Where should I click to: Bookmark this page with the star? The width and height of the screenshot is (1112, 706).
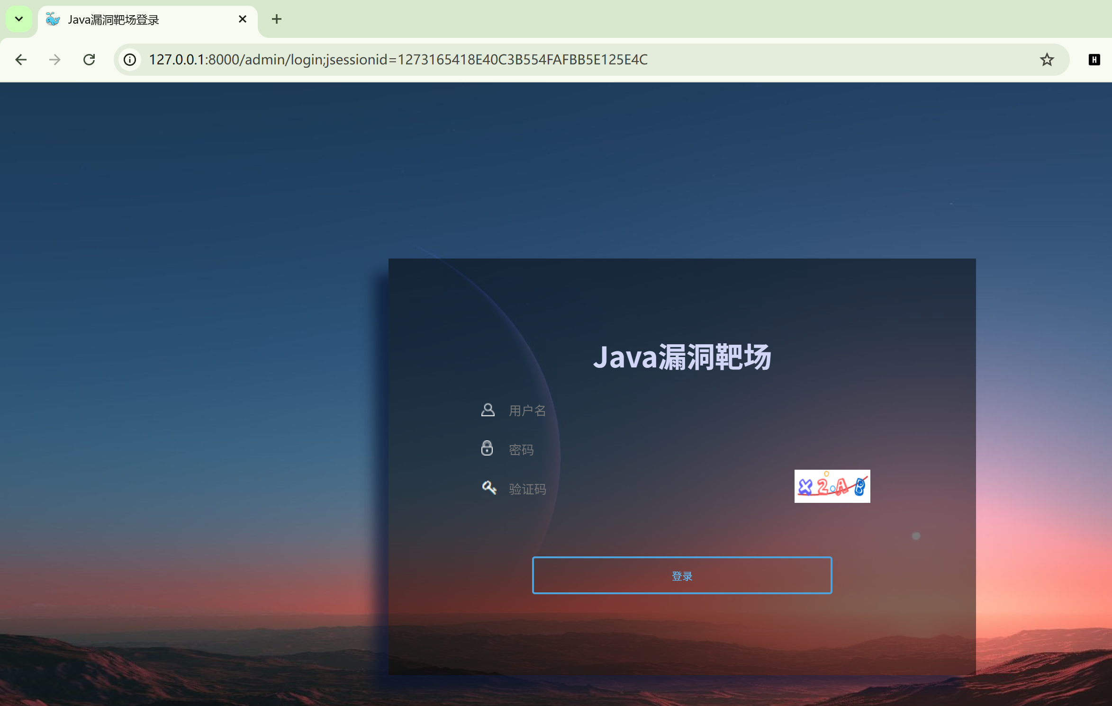[x=1047, y=60]
